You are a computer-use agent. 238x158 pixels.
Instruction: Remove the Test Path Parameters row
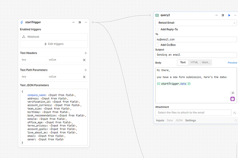point(84,77)
